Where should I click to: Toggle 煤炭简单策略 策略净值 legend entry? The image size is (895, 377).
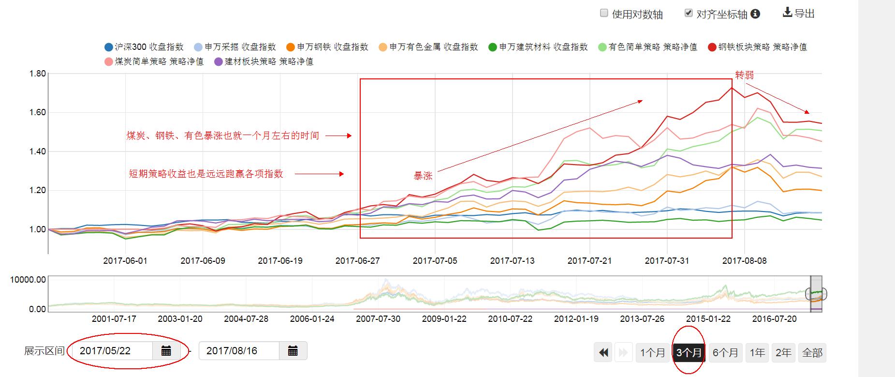pos(154,61)
